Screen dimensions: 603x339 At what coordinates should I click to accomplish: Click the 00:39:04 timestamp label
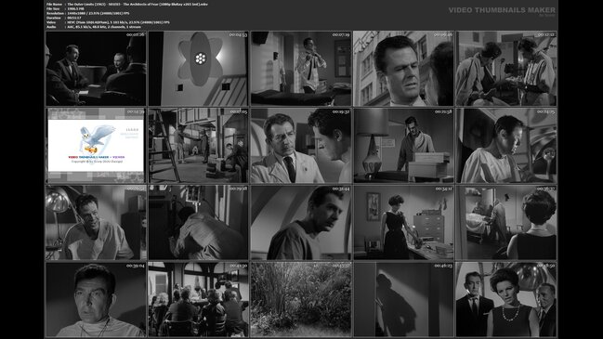[136, 266]
